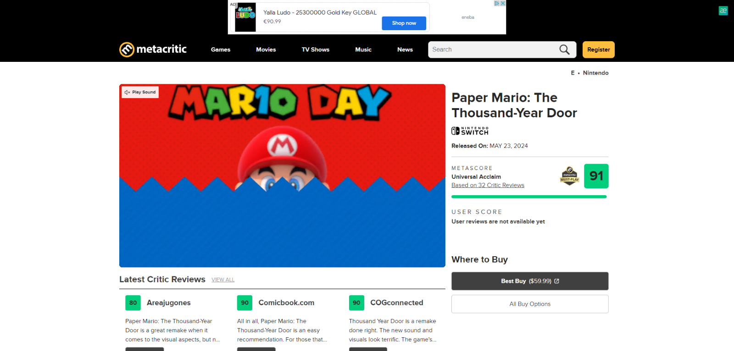Open the Games menu

(221, 49)
